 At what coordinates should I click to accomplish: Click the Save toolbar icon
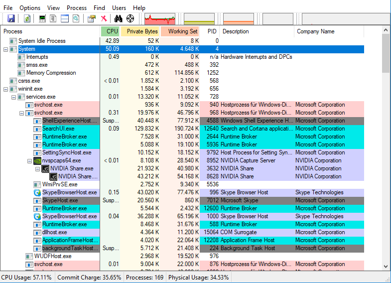[11, 18]
